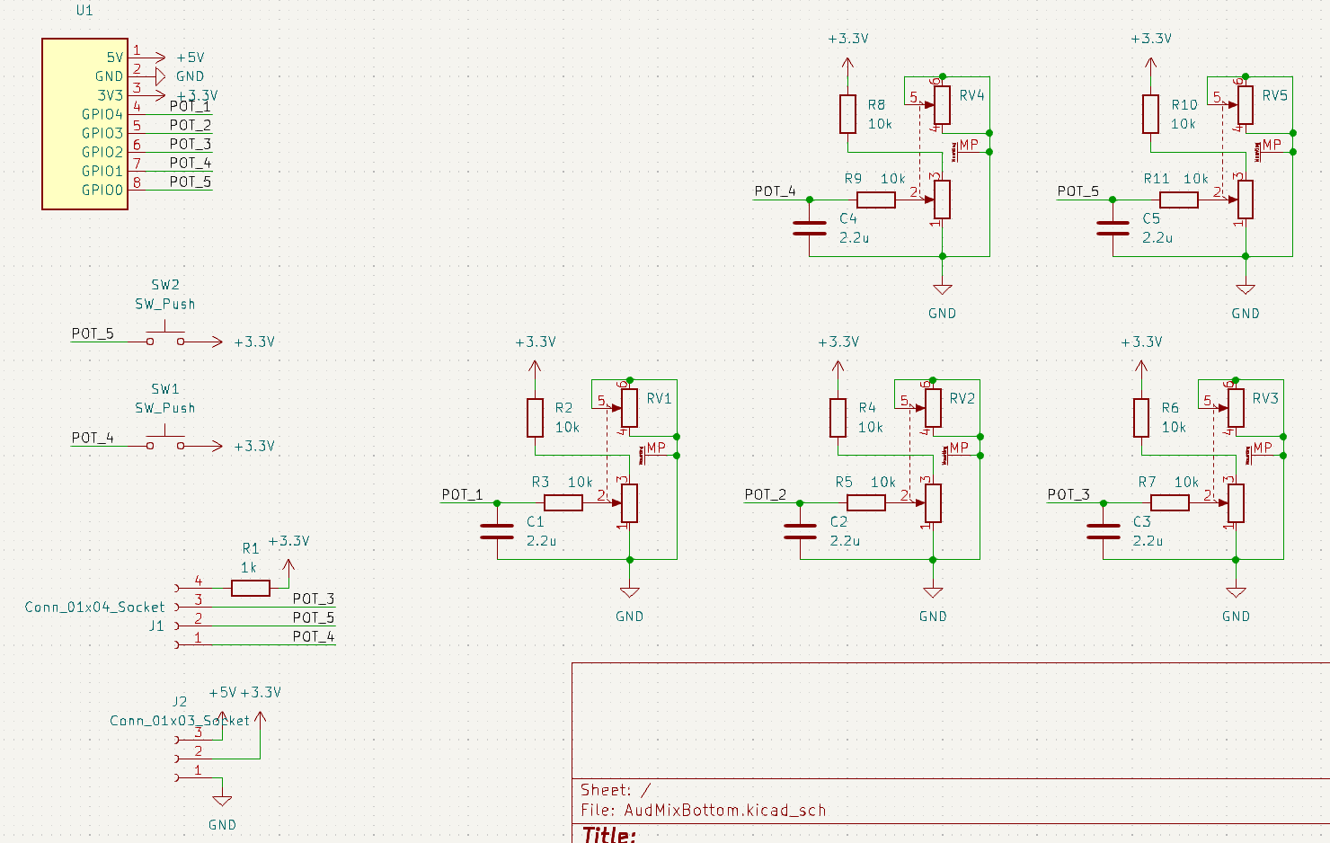Click the GND power symbol under RV1 circuit
The image size is (1330, 843).
(x=630, y=592)
